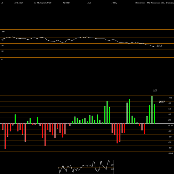174x174 pixels.
Task: Click the MR value label 20.33
Action: click(x=162, y=102)
